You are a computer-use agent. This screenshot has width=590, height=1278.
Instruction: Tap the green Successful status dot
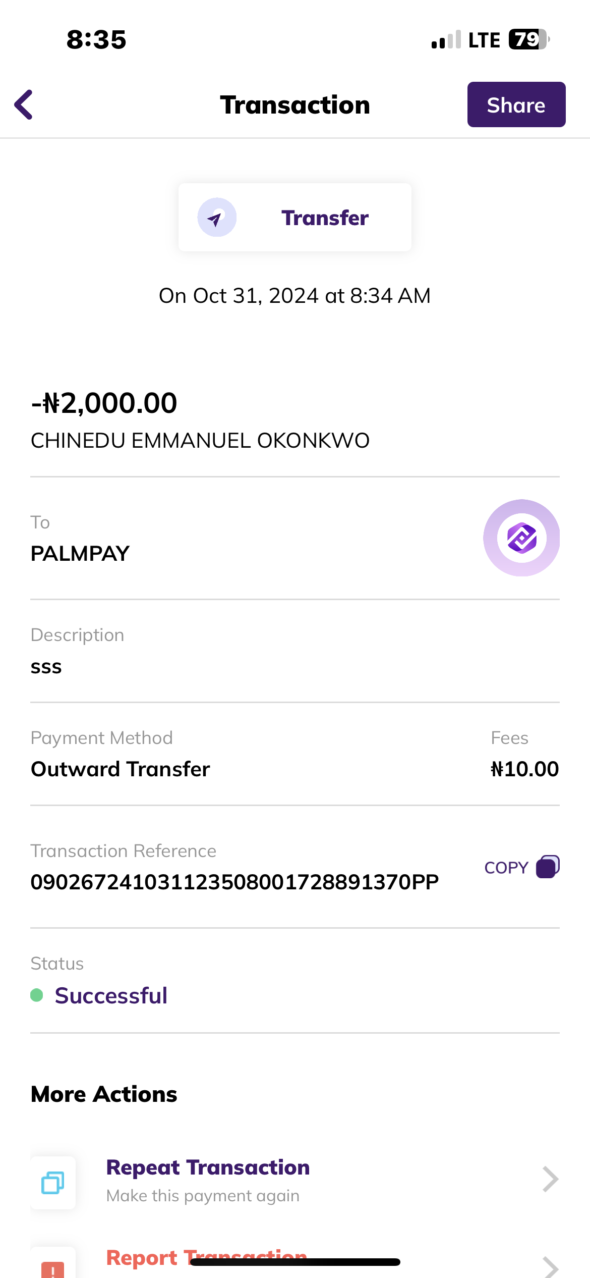click(x=37, y=995)
